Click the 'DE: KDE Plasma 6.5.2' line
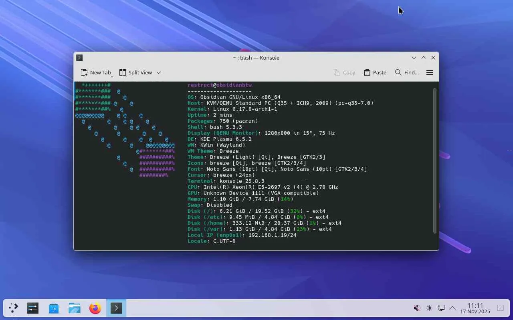 click(x=220, y=139)
